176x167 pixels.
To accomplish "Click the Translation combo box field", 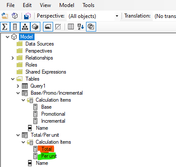I will 165,16.
